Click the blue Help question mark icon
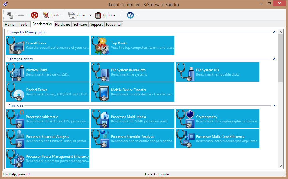 click(130, 15)
